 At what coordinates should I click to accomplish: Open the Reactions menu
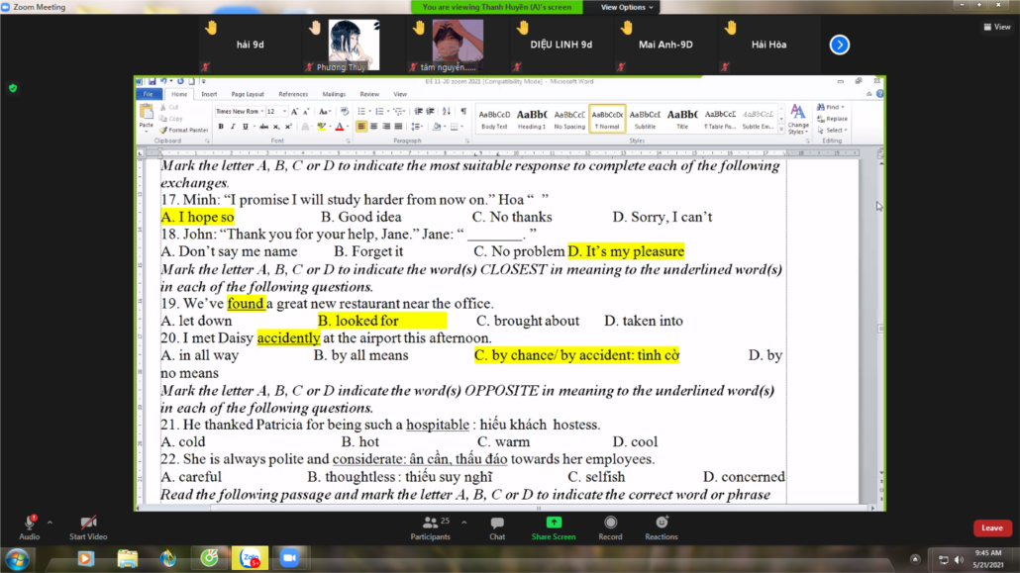point(662,525)
